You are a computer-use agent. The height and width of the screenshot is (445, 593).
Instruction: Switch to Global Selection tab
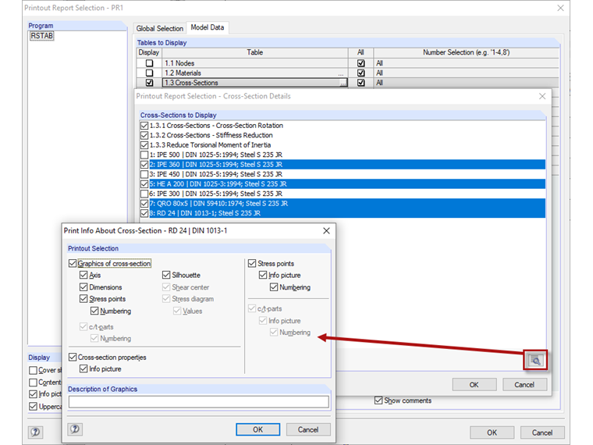[160, 28]
